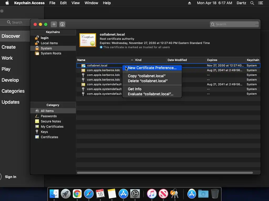
Task: Open the Play tab in App Store sidebar
Action: coord(6,69)
